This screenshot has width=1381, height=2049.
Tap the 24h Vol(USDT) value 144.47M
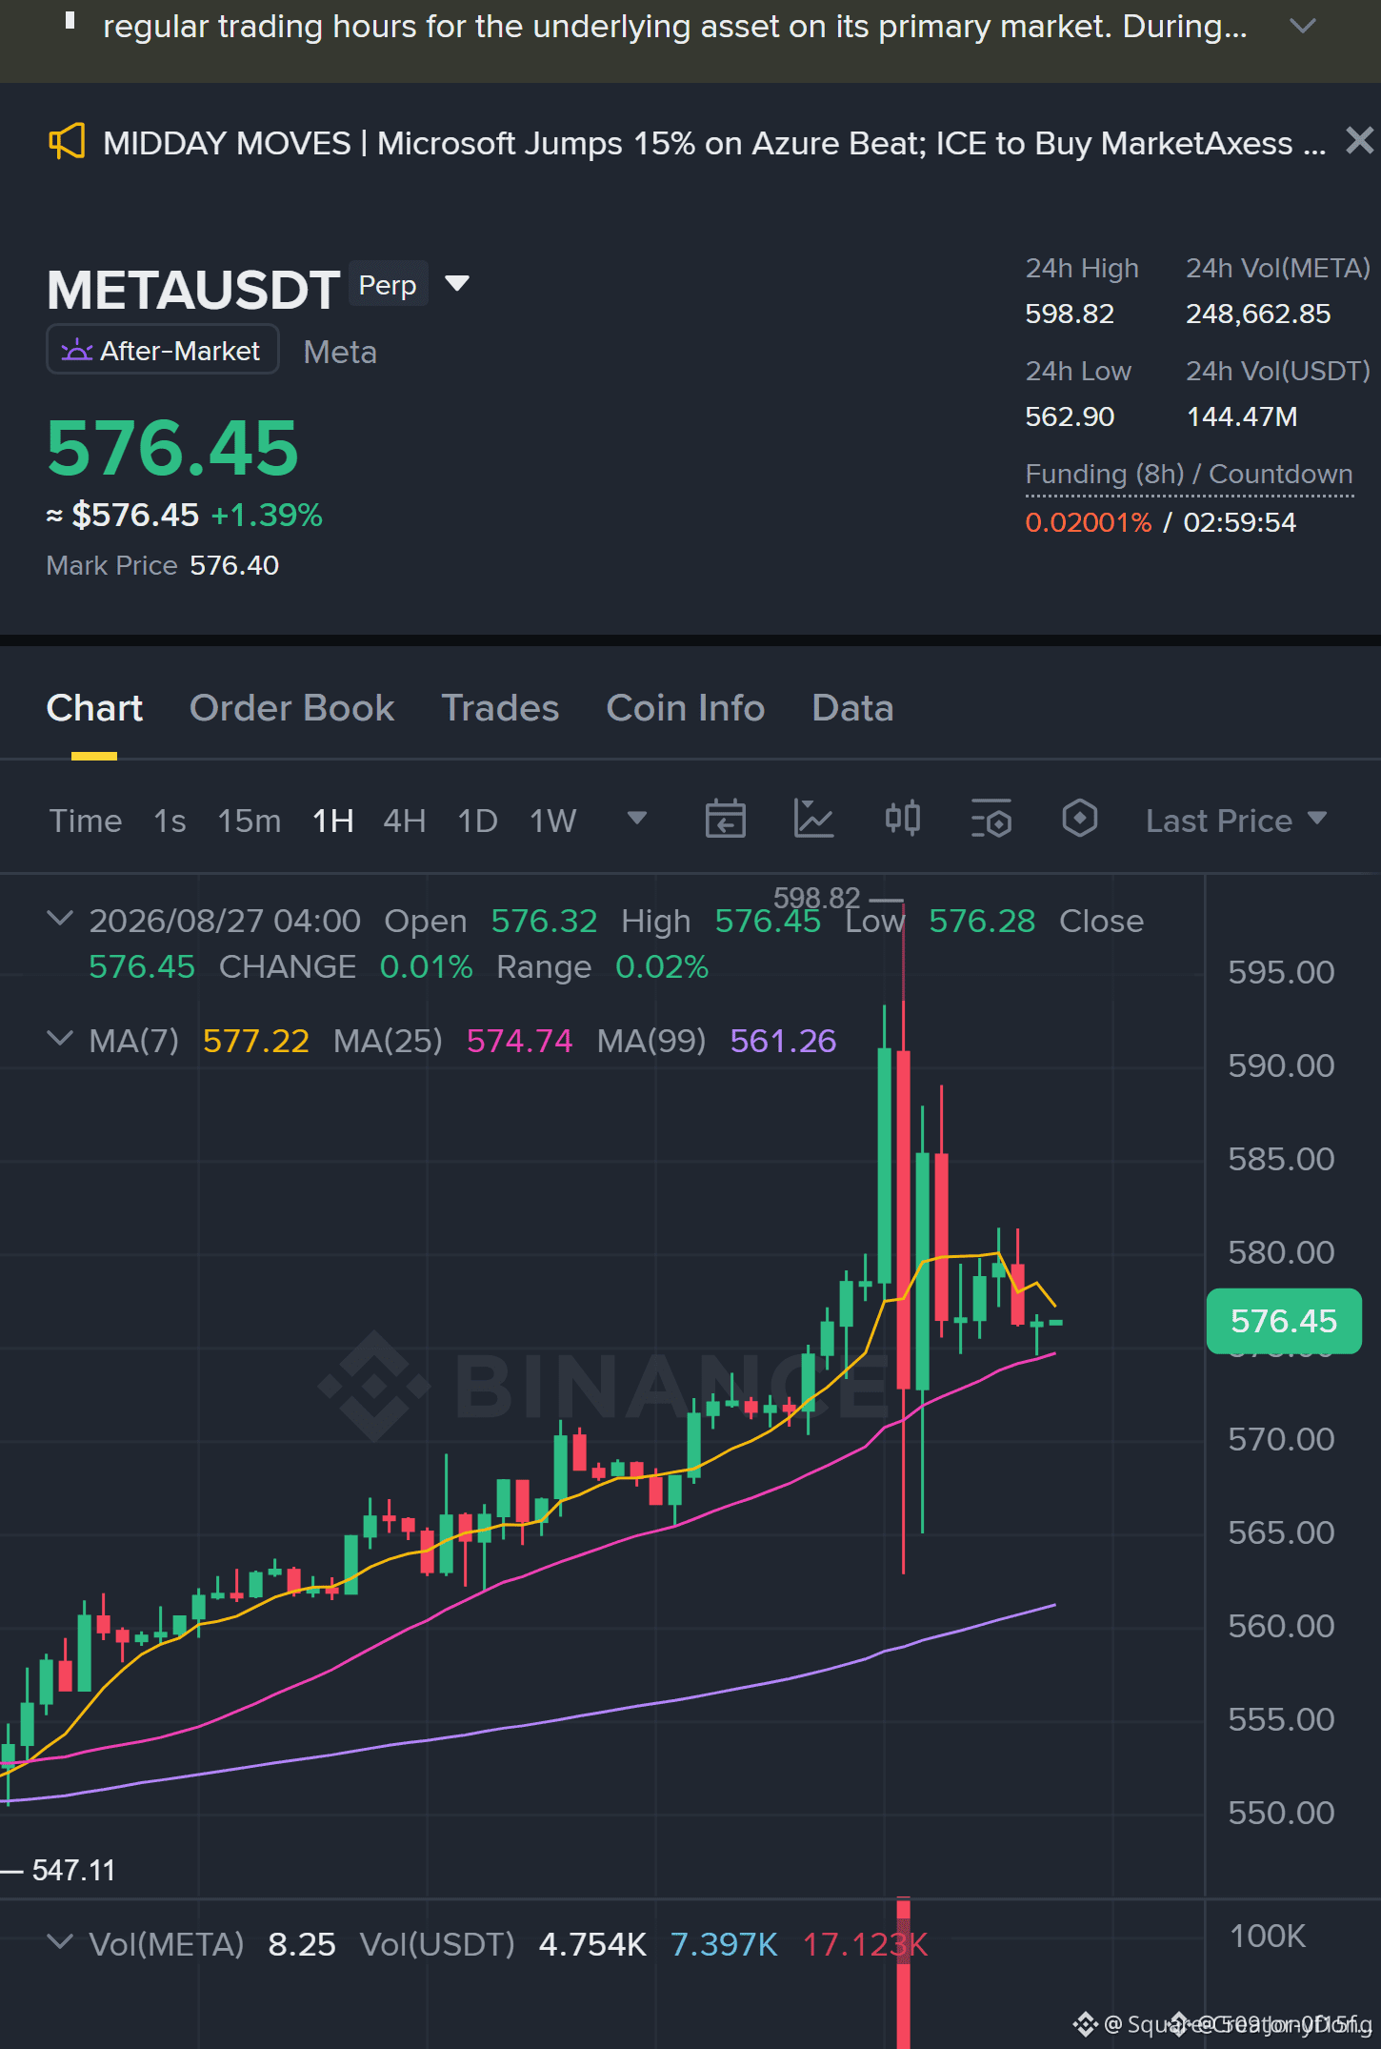1242,416
